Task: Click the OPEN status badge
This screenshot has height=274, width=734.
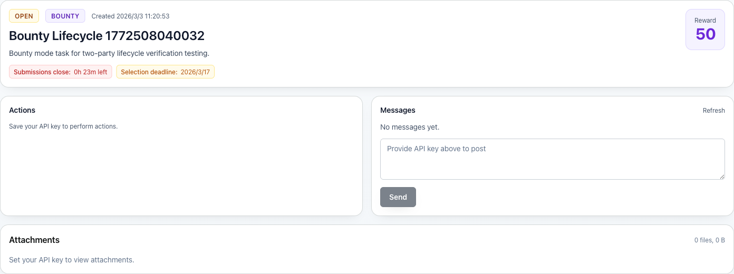Action: pos(24,16)
